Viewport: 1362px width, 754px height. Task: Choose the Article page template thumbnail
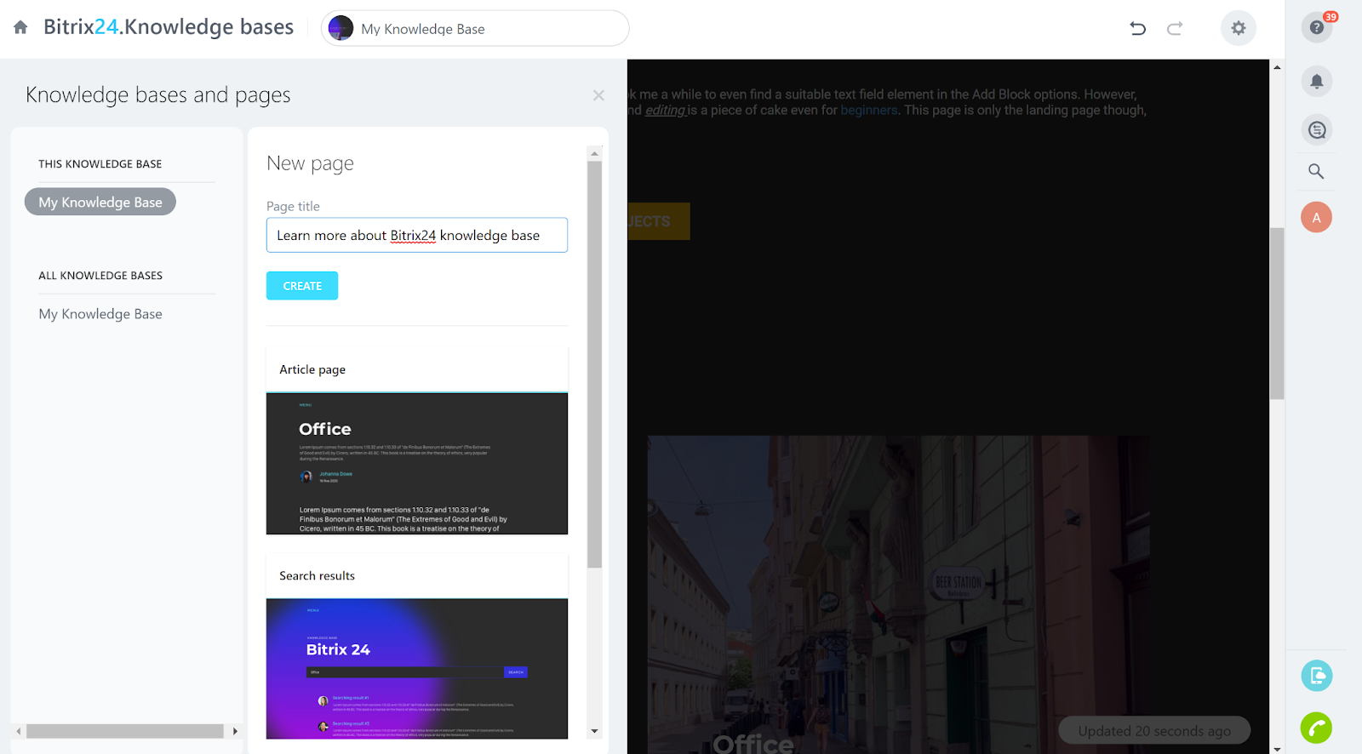(x=416, y=463)
